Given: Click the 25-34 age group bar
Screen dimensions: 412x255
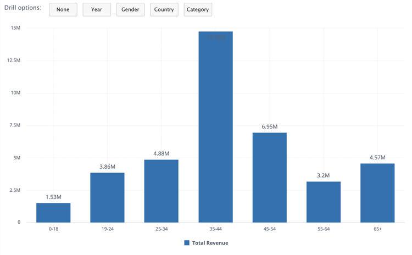Looking at the screenshot, I should pyautogui.click(x=162, y=191).
